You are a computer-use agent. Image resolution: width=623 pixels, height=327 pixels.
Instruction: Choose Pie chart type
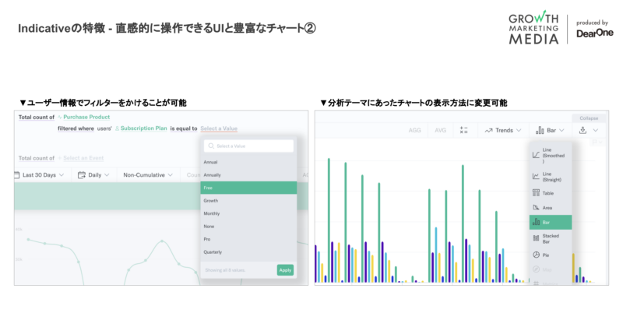(x=551, y=255)
